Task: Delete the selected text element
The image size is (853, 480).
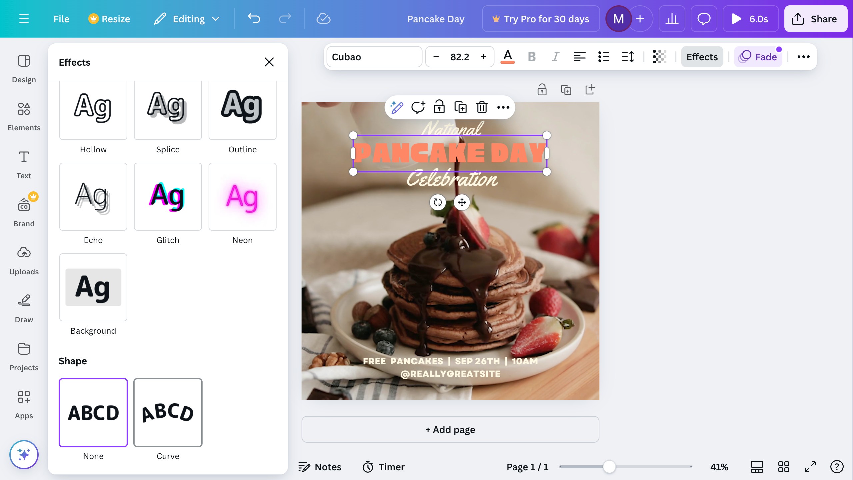Action: [482, 107]
